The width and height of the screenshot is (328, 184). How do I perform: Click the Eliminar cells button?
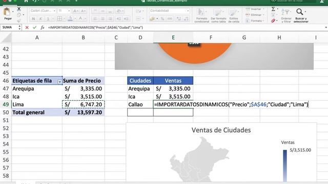(x=254, y=15)
